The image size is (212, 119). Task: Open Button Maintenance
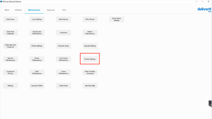(x=90, y=33)
